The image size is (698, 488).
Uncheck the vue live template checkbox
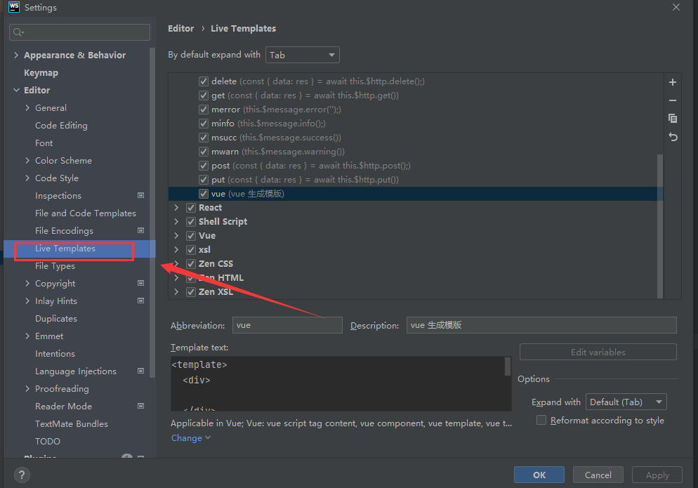pyautogui.click(x=202, y=193)
